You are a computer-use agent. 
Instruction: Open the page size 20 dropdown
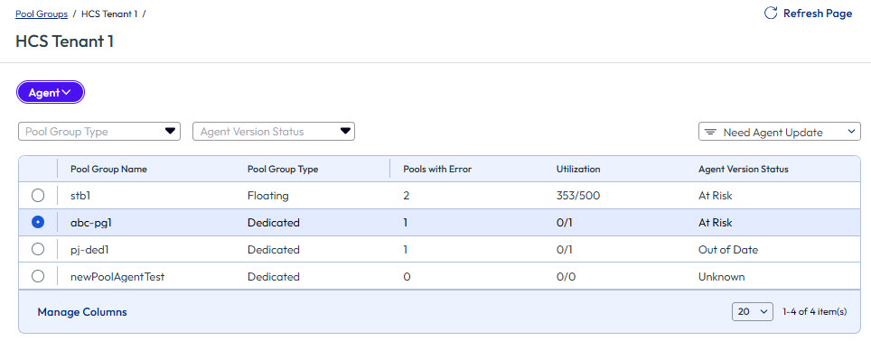tap(753, 311)
